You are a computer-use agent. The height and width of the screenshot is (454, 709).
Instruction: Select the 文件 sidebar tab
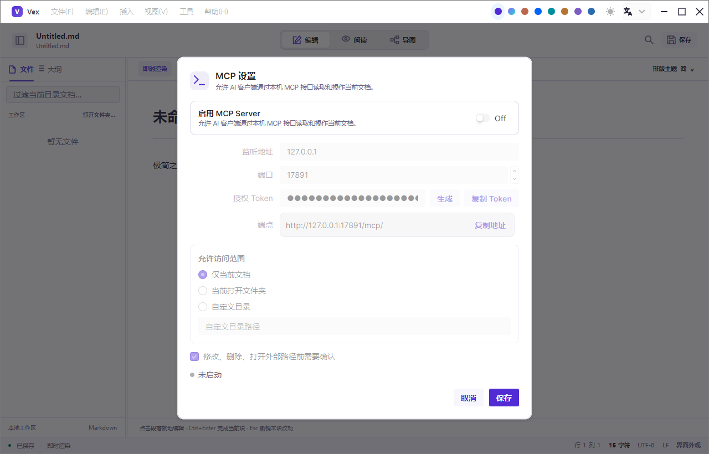22,69
